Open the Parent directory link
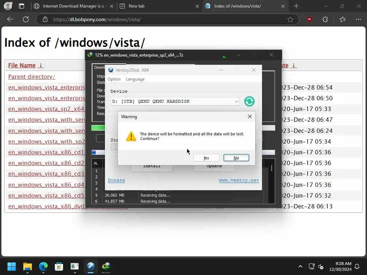The image size is (367, 275). point(32,77)
